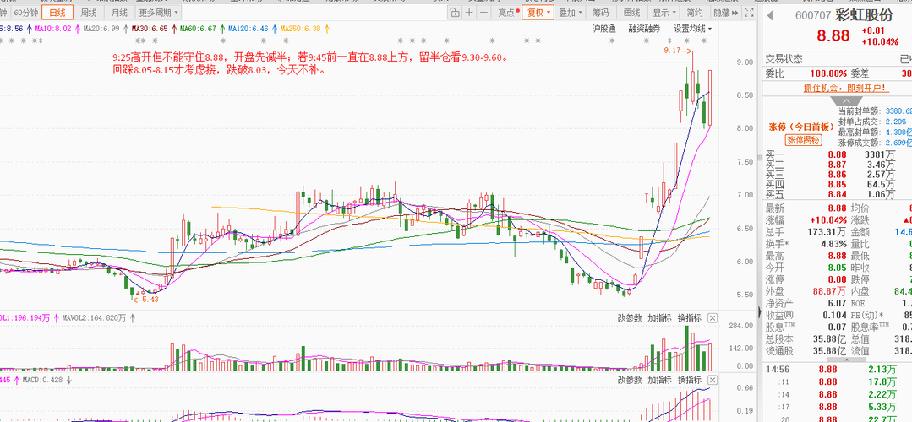Click MAVOL2:164.820万 label
This screenshot has width=912, height=422.
click(x=94, y=318)
